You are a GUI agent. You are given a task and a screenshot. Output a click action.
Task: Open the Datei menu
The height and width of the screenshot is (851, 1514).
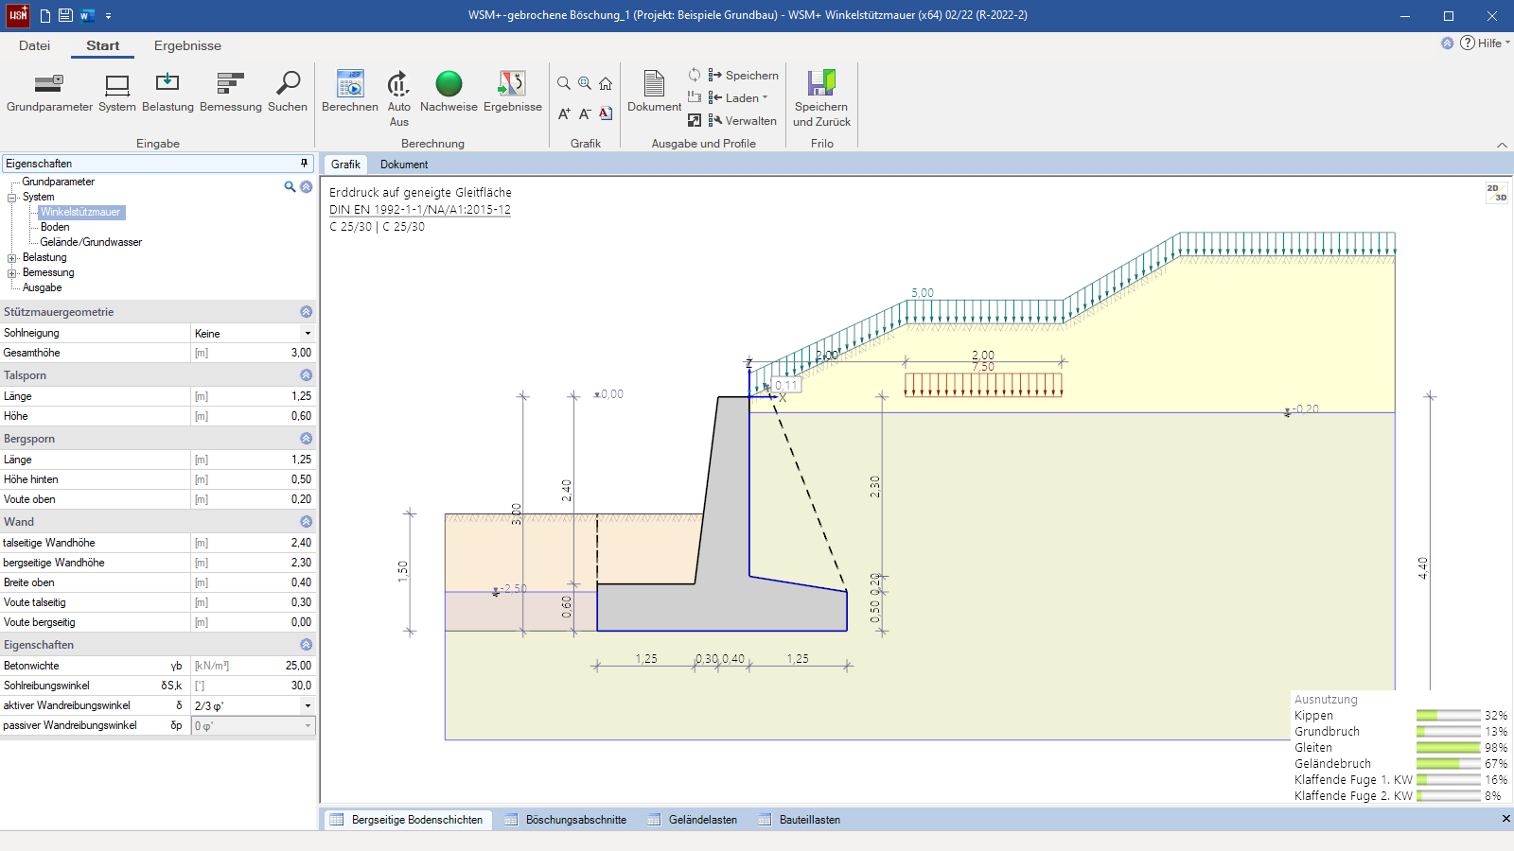[34, 45]
